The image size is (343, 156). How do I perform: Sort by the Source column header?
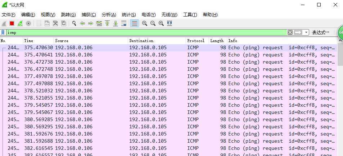[x=91, y=41]
